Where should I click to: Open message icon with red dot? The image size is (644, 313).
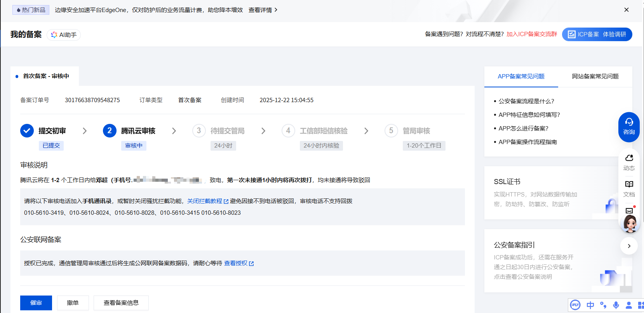tap(629, 210)
